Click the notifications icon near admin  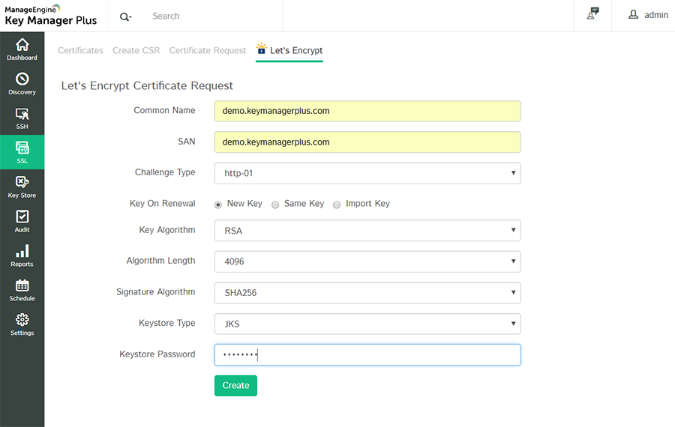pos(593,14)
